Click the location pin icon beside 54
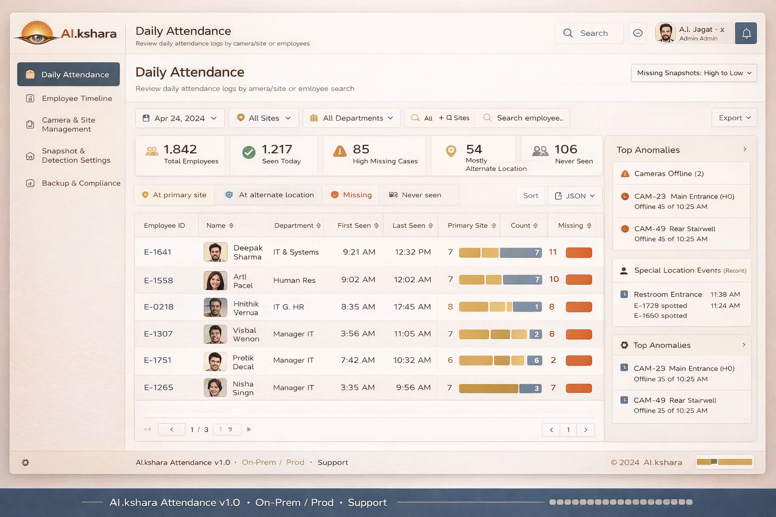Screen dimensions: 776x517 click(x=451, y=151)
